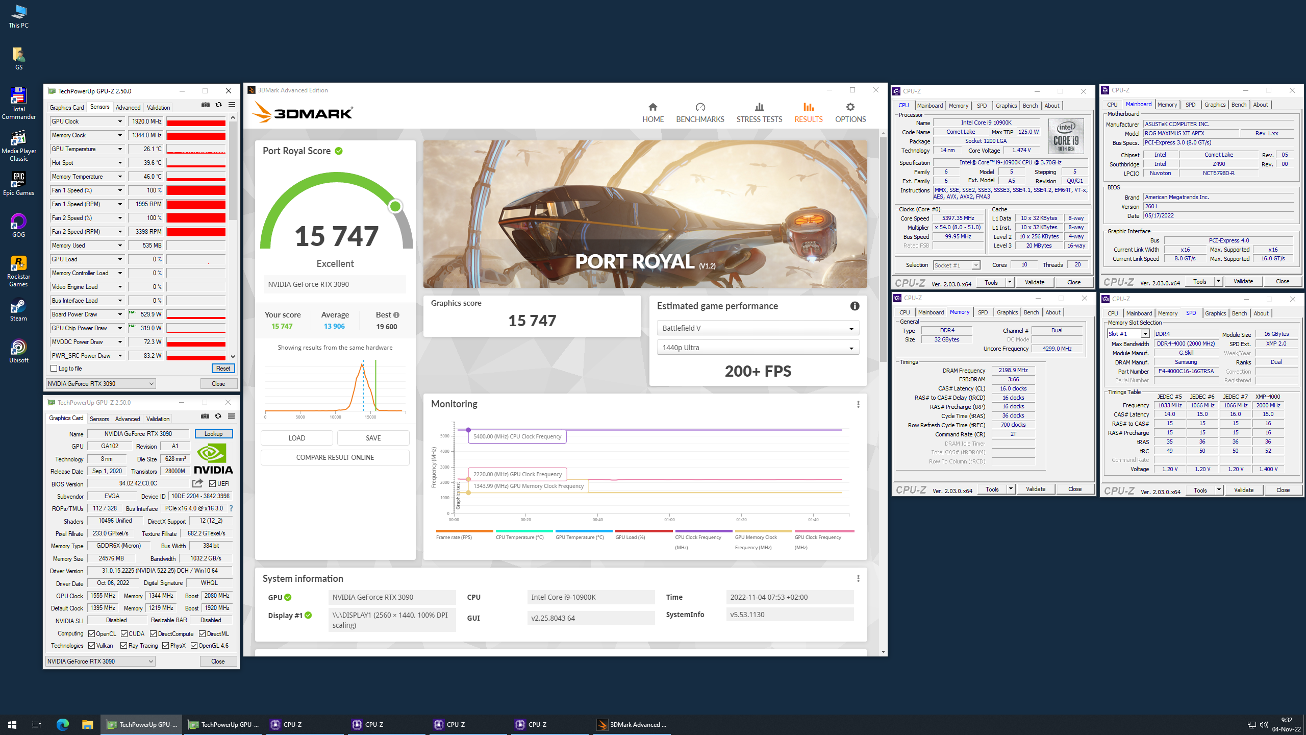1306x735 pixels.
Task: Open Mainboard tab in CPU-Z SPD window
Action: click(x=1139, y=313)
